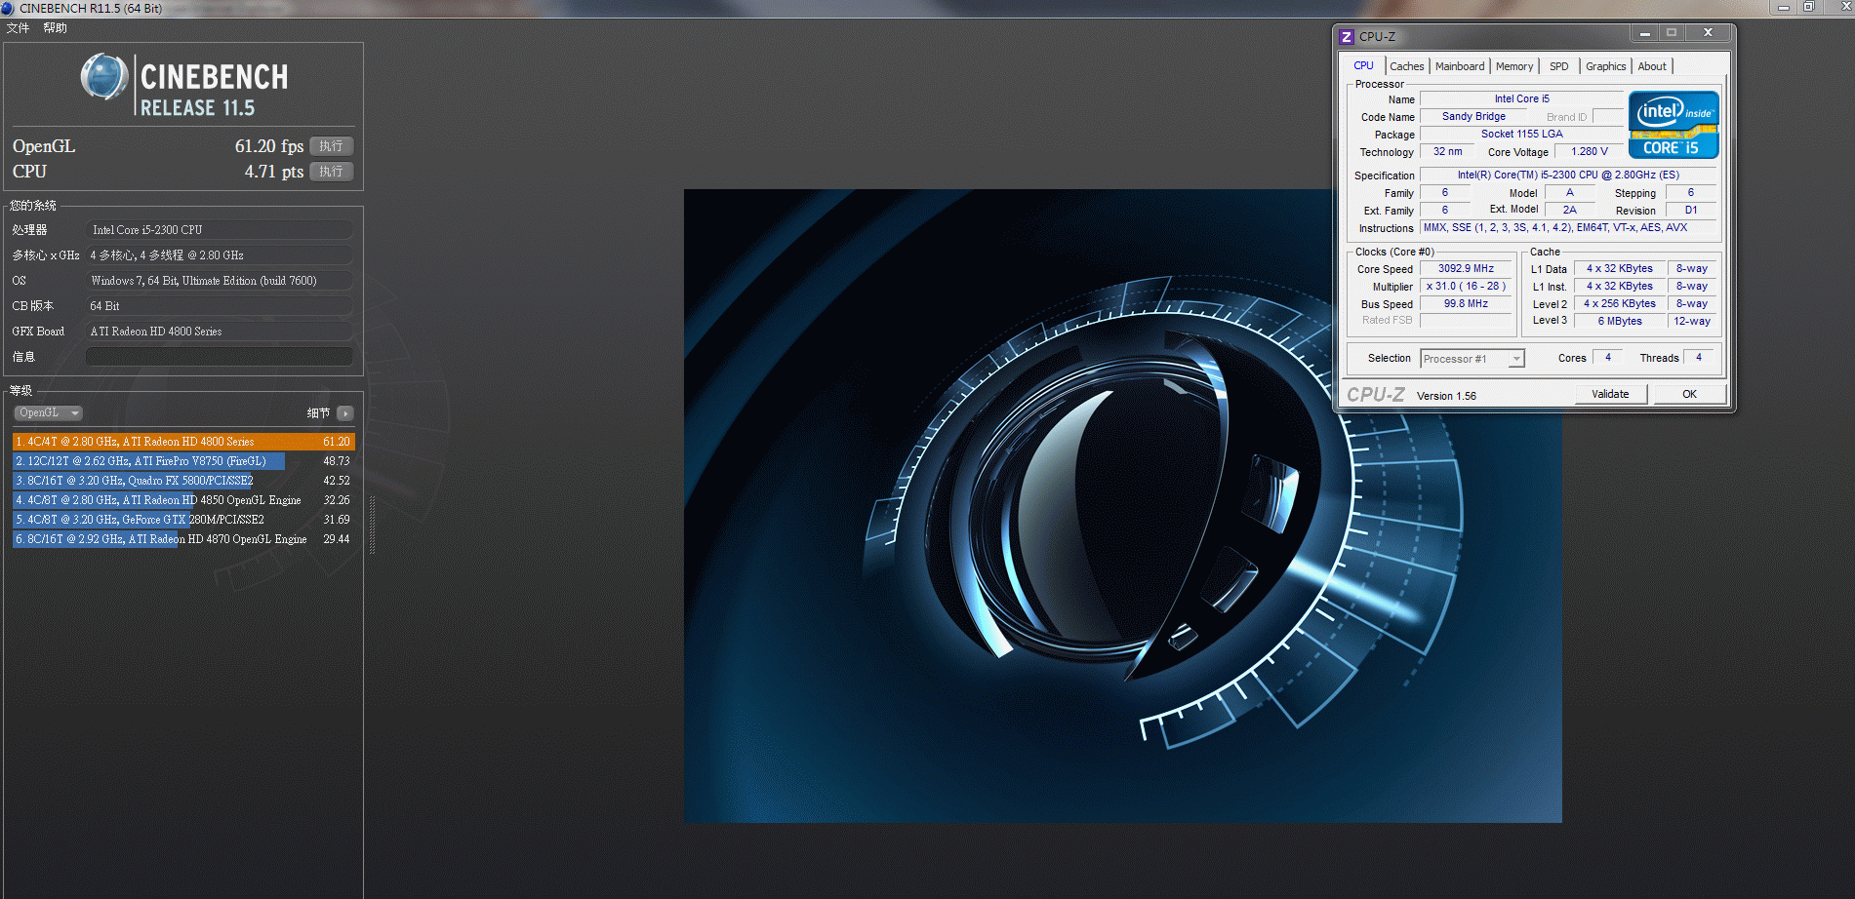Click the Validate button in CPU-Z
Image resolution: width=1855 pixels, height=899 pixels.
1610,394
